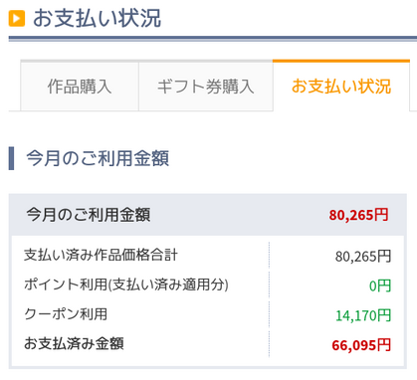Image resolution: width=417 pixels, height=380 pixels.
Task: Click the blue line under the page title
Action: point(213,39)
